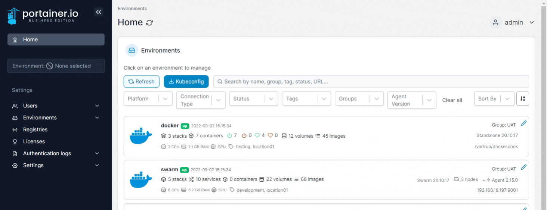The image size is (547, 210).
Task: Click the edit pencil for docker environment
Action: pos(523,123)
